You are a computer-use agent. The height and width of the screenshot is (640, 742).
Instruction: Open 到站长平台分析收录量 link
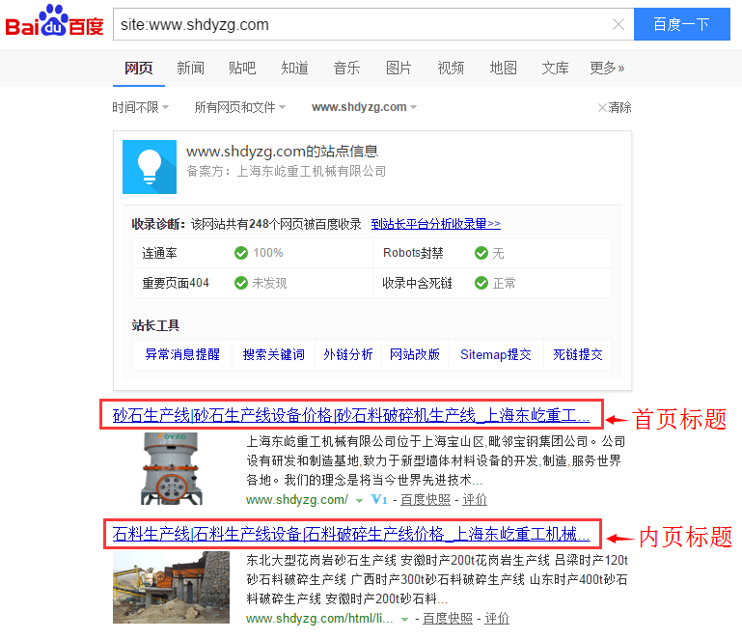point(435,224)
